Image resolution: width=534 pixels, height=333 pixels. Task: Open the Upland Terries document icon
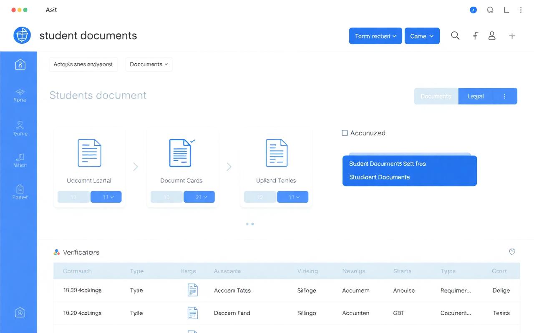pos(277,153)
